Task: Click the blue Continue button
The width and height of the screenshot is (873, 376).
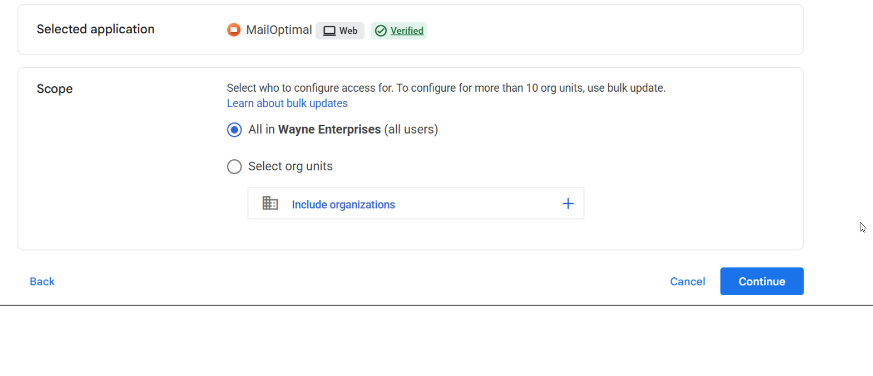Action: point(762,282)
